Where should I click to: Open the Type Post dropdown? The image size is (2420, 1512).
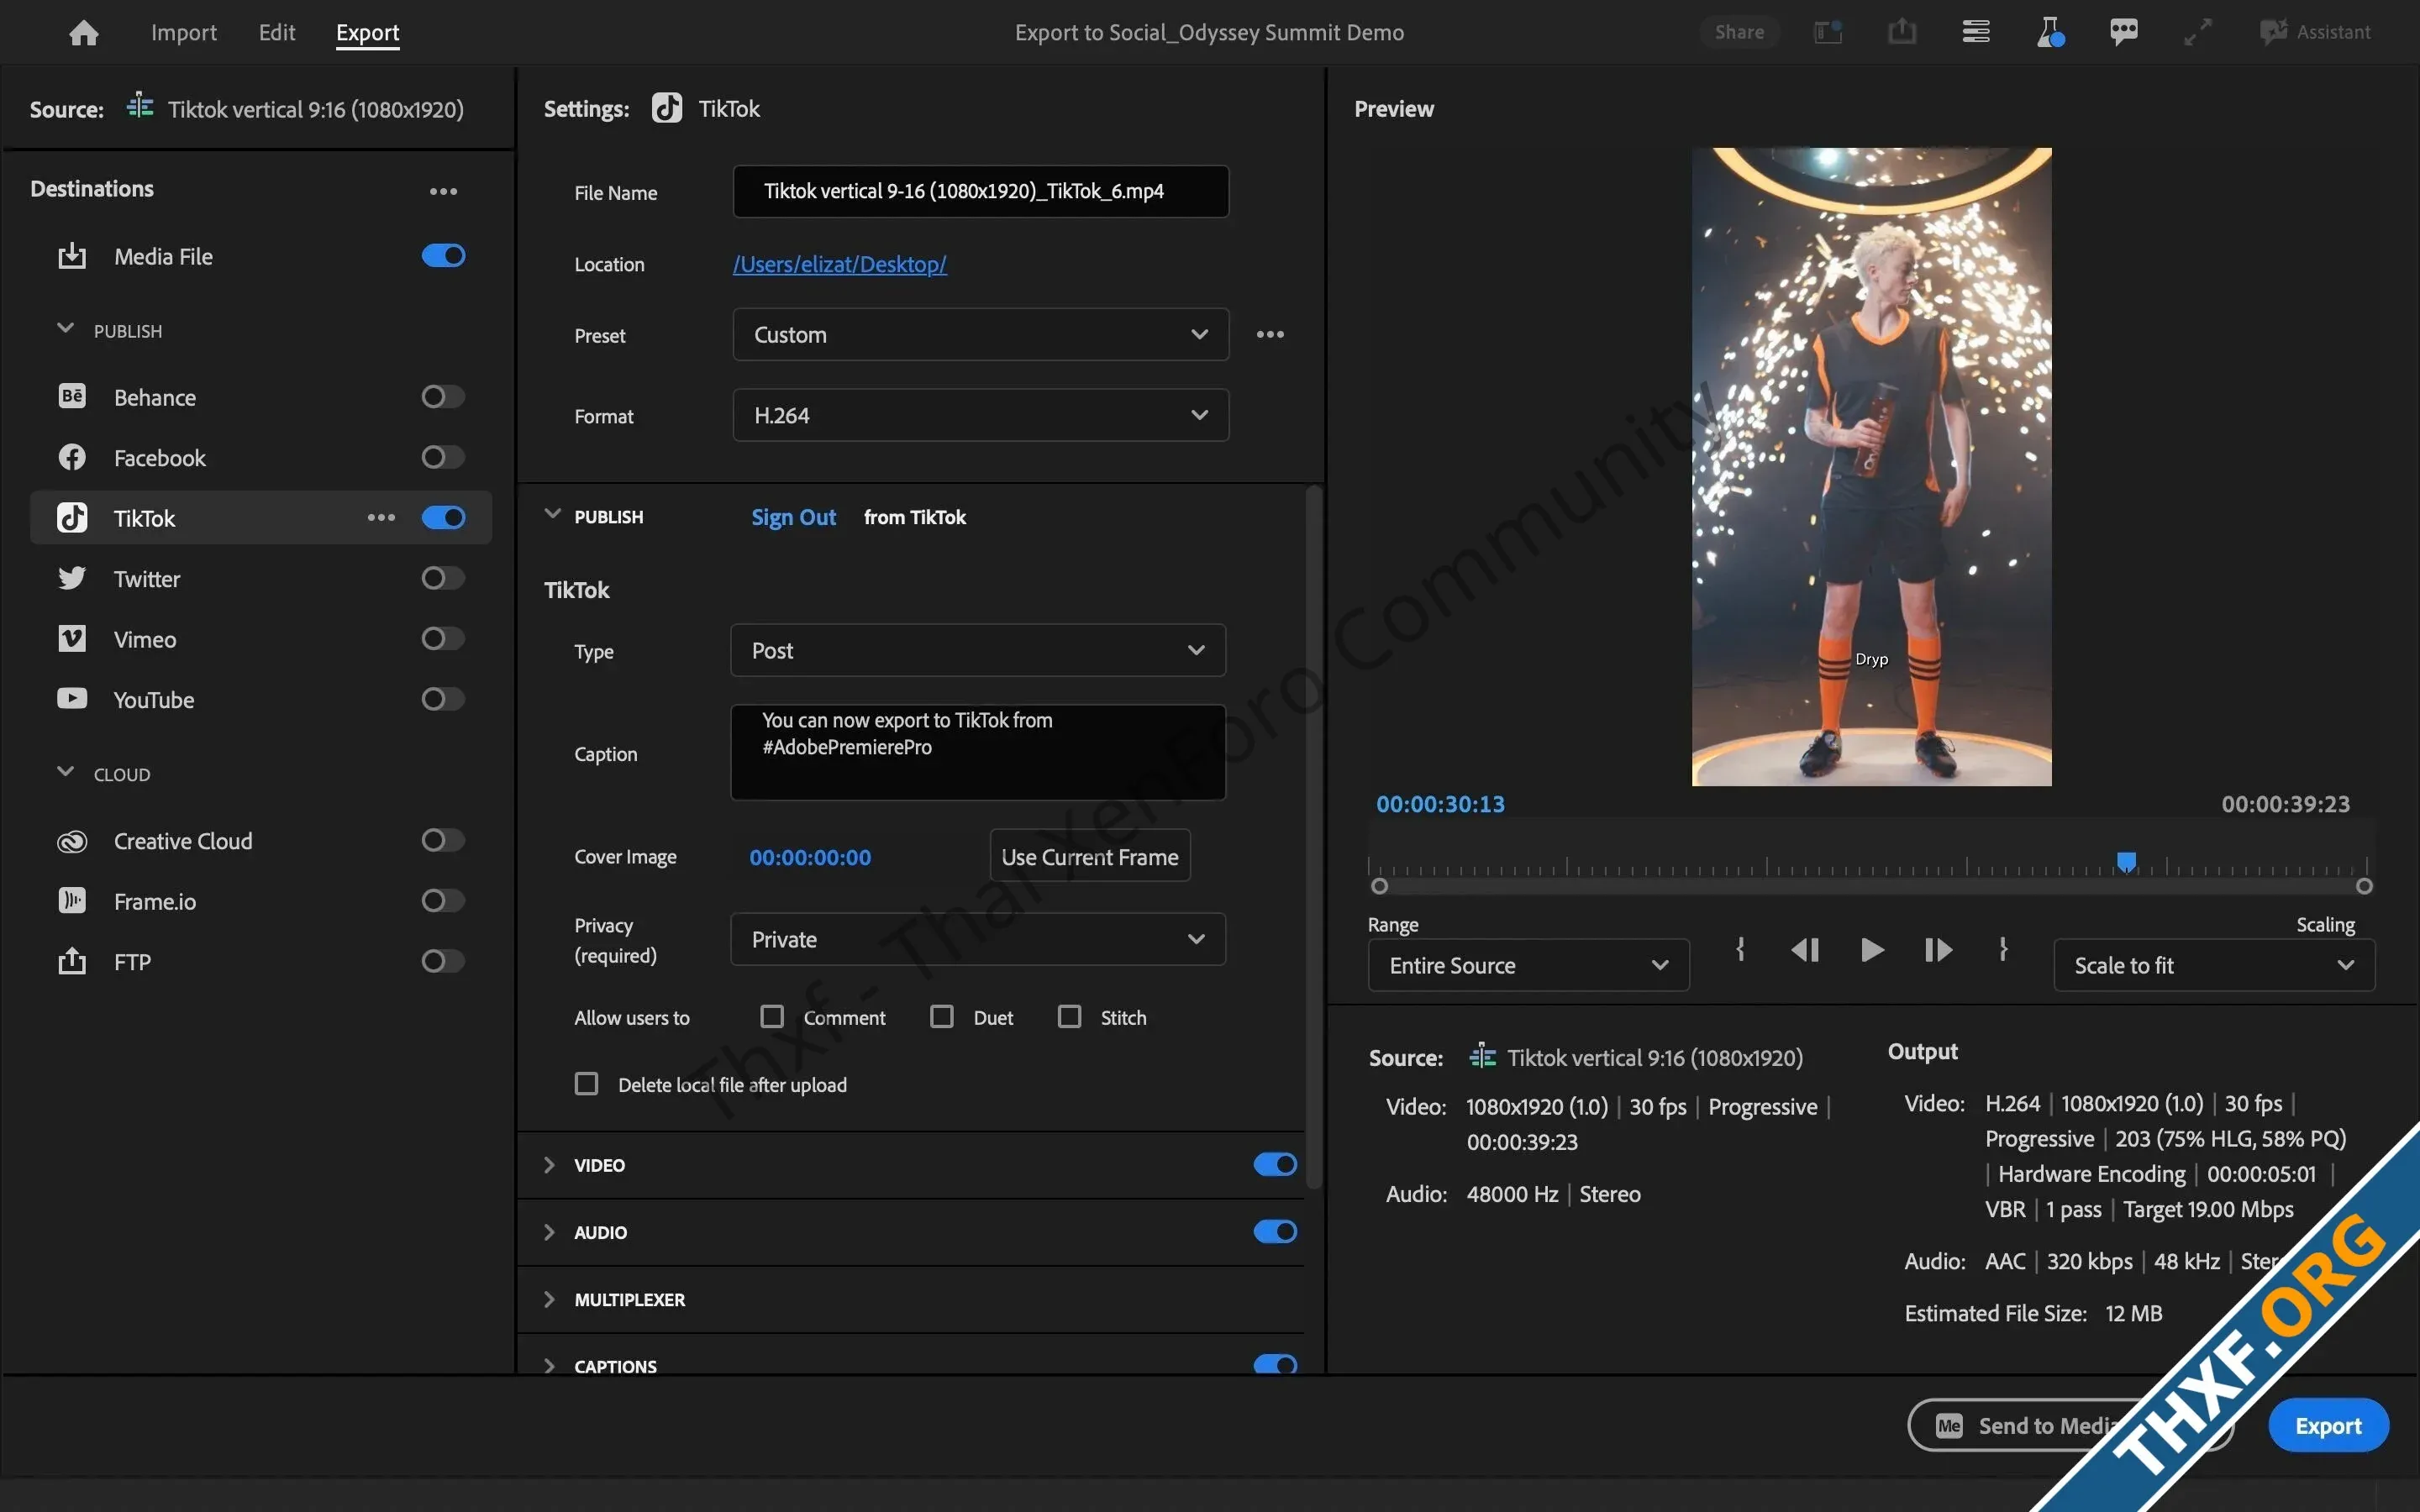click(x=978, y=651)
